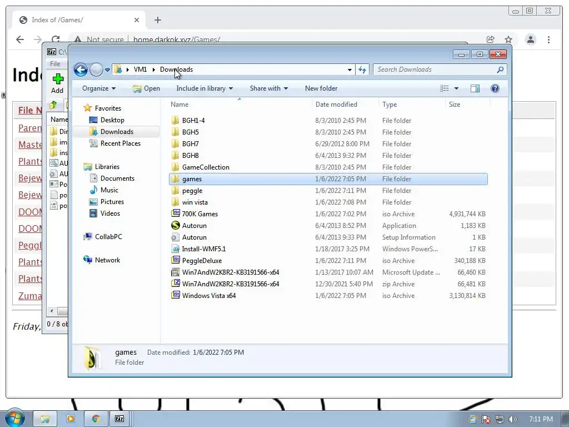Click volume icon in system tray
Viewport: 569px width, 427px height.
[513, 419]
